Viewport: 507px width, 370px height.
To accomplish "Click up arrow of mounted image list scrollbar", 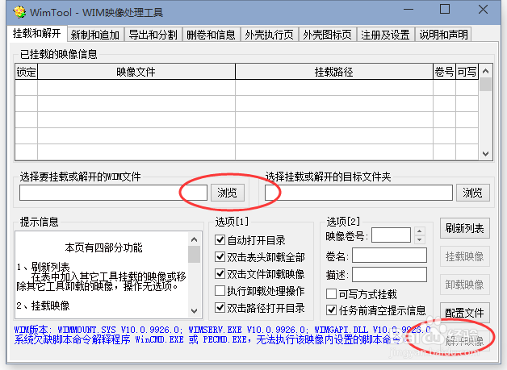I will [485, 71].
